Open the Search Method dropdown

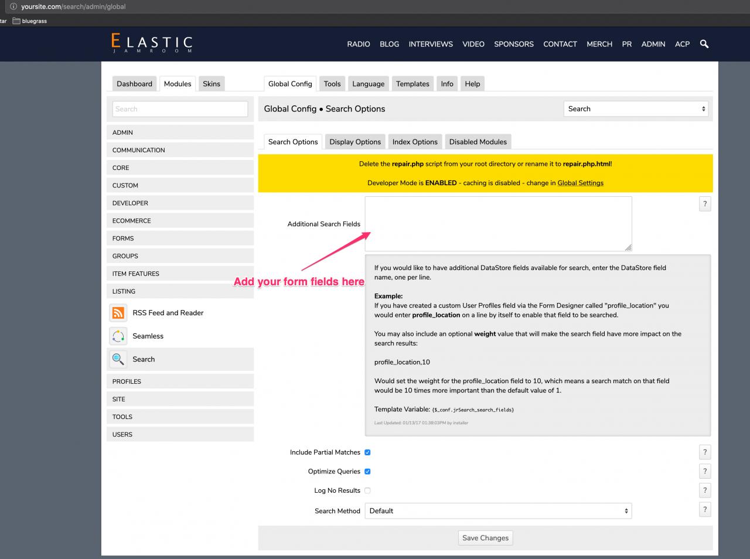point(498,511)
